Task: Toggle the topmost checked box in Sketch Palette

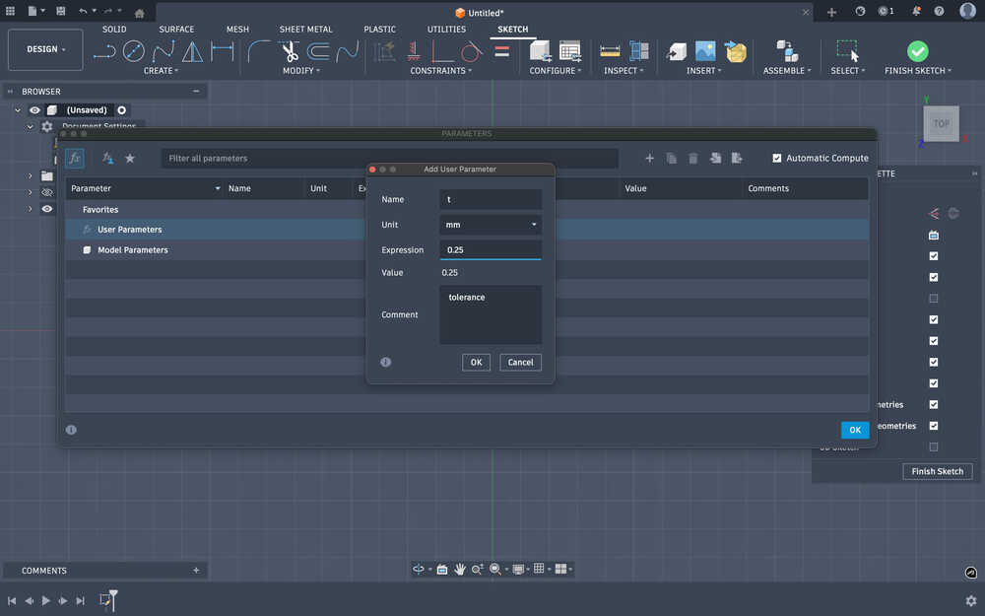Action: tap(933, 256)
